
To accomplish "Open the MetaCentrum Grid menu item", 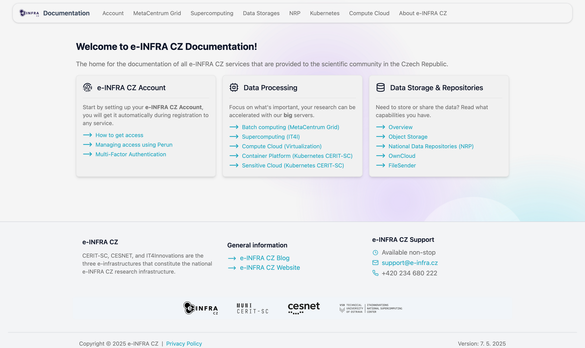I will pyautogui.click(x=157, y=13).
